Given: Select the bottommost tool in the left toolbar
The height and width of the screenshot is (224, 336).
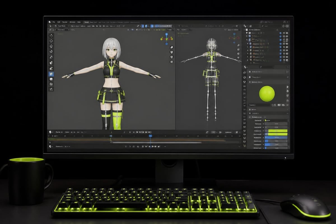Looking at the screenshot, I should 51,89.
